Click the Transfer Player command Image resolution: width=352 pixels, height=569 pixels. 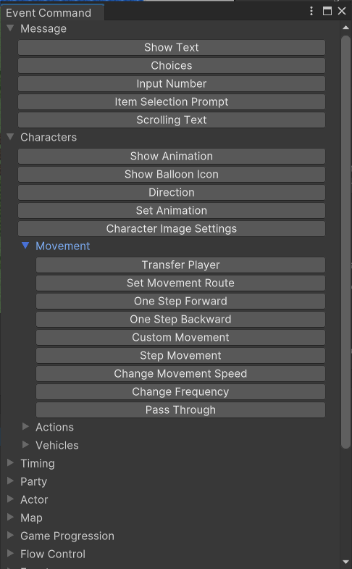click(x=180, y=265)
